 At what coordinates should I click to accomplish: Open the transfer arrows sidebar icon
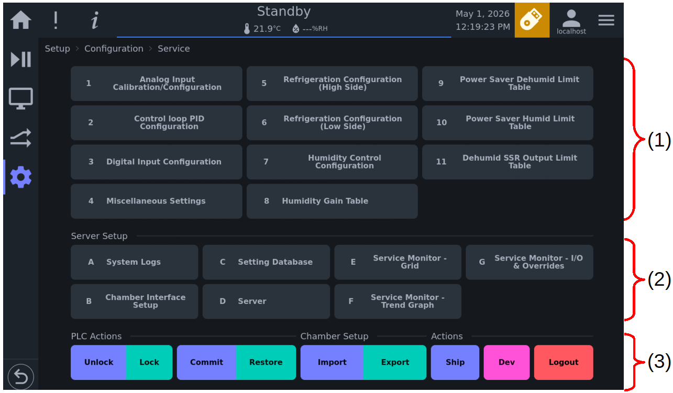point(21,138)
